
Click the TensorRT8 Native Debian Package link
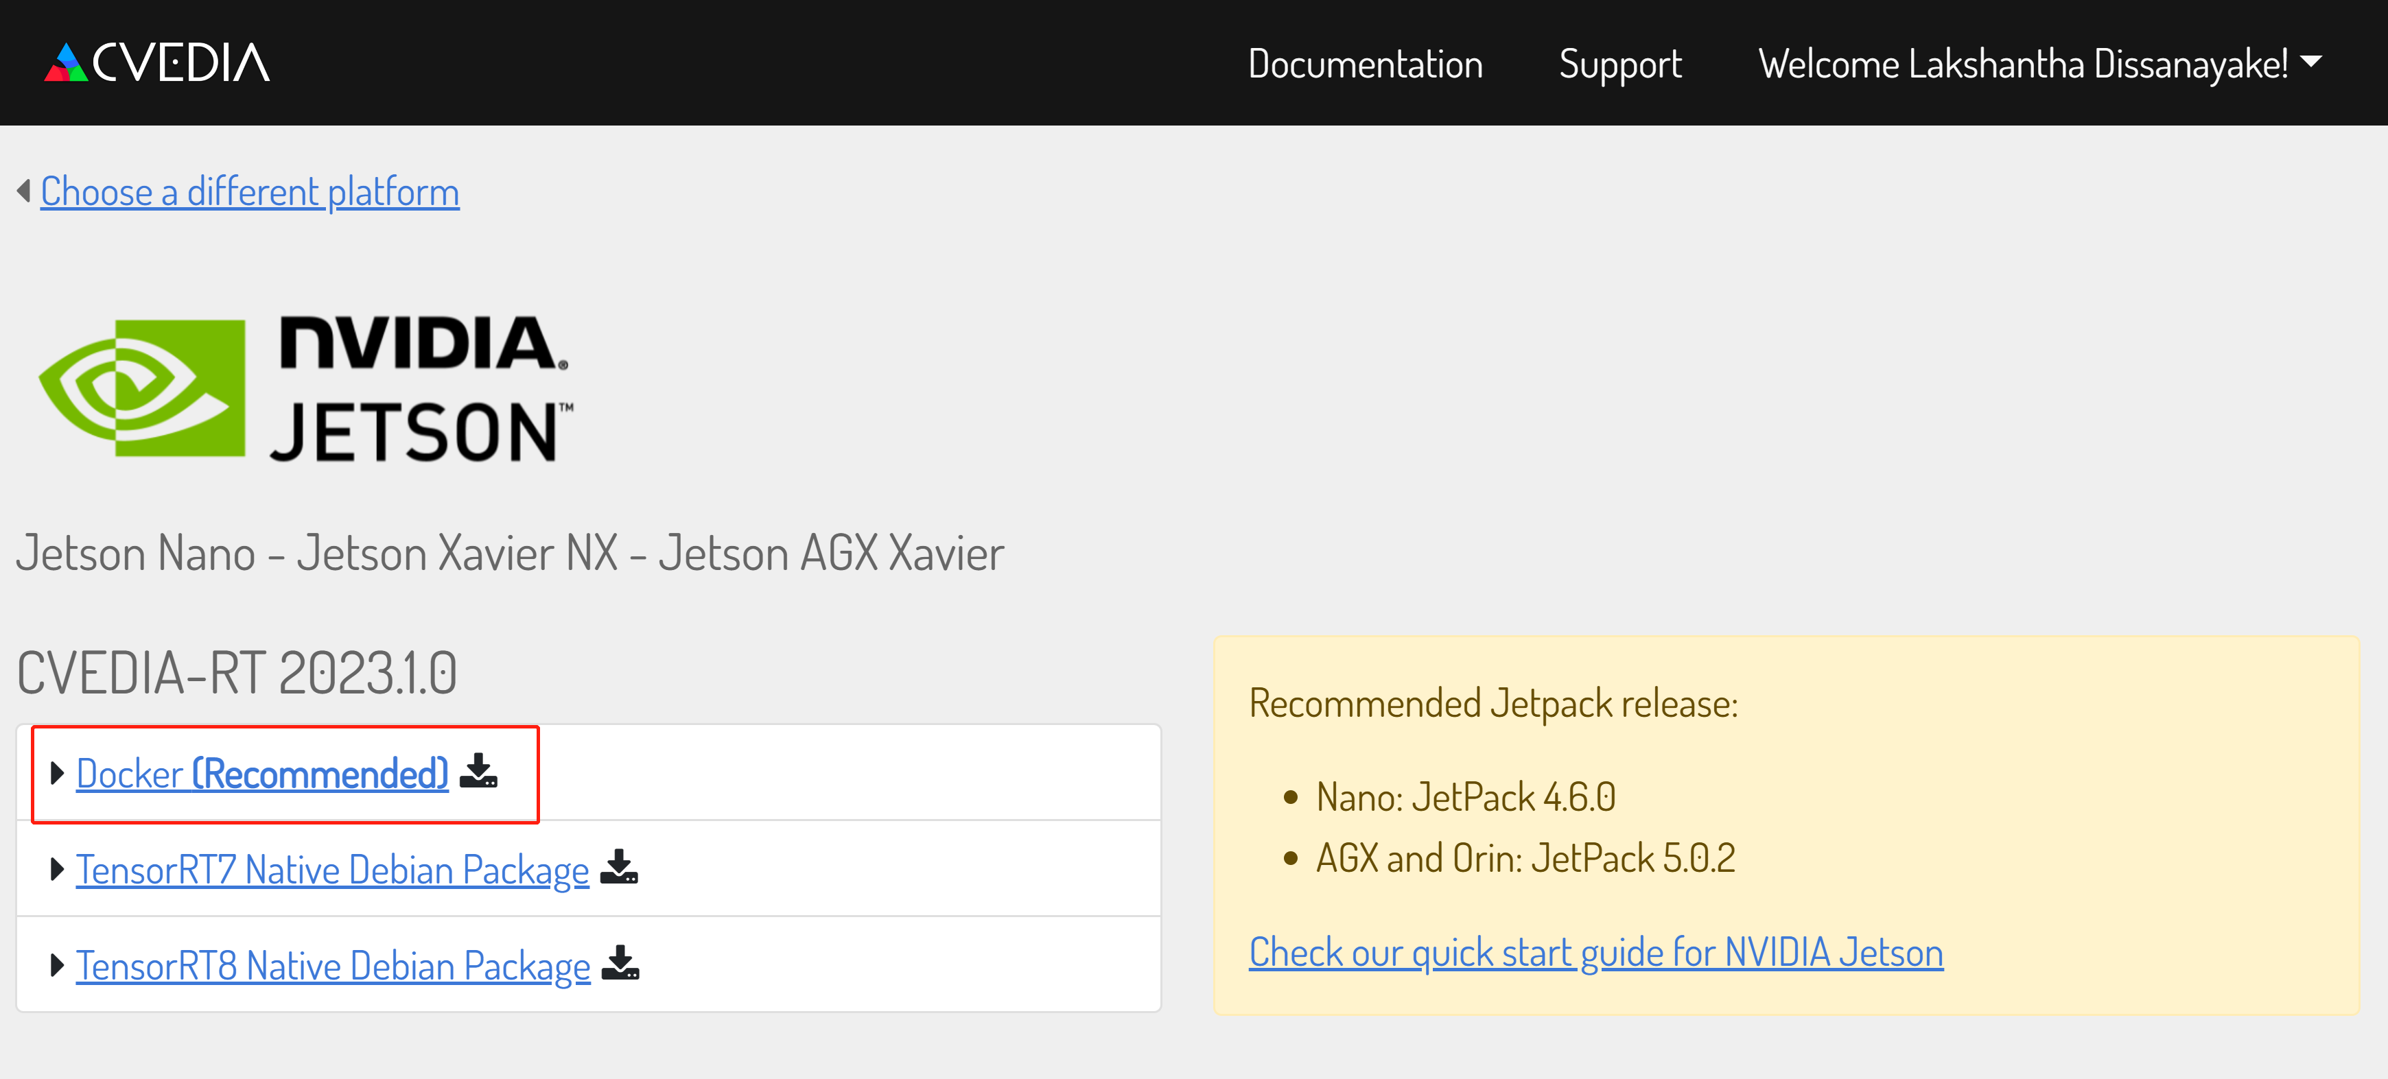[x=333, y=966]
